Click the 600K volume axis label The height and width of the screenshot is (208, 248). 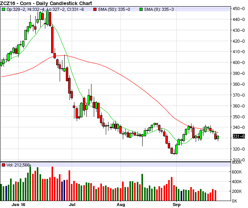tap(237, 172)
